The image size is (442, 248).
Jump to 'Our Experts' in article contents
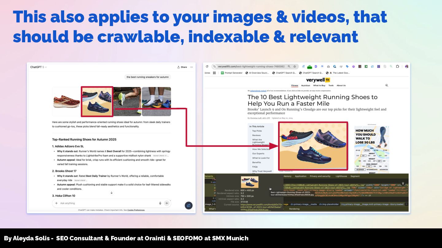pos(258,153)
